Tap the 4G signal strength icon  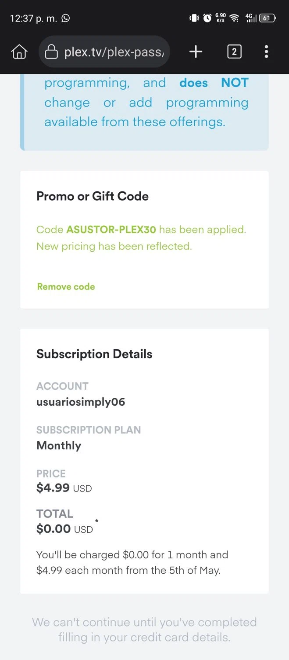(x=250, y=18)
